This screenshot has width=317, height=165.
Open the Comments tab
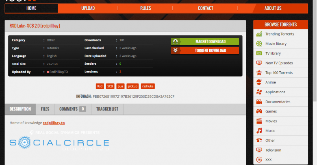(73, 109)
